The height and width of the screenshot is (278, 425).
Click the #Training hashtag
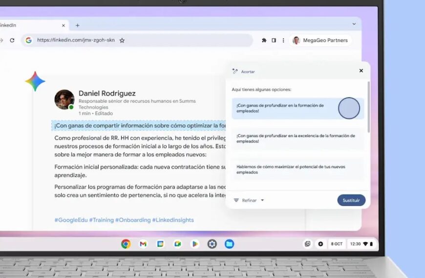click(102, 220)
